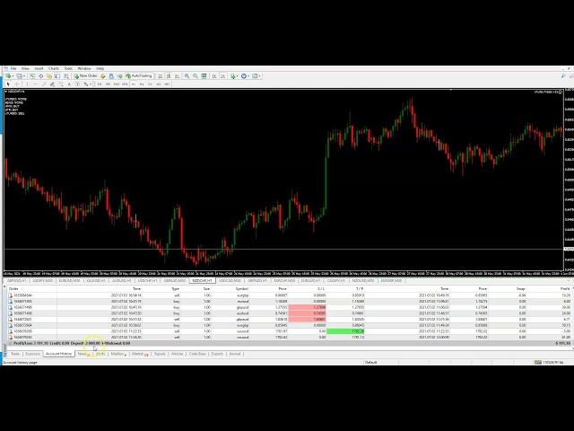This screenshot has height=431, width=574.
Task: Click the Symbol column header
Action: (242, 288)
